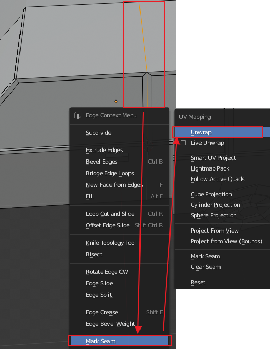Select Sphere Projection

[222, 215]
